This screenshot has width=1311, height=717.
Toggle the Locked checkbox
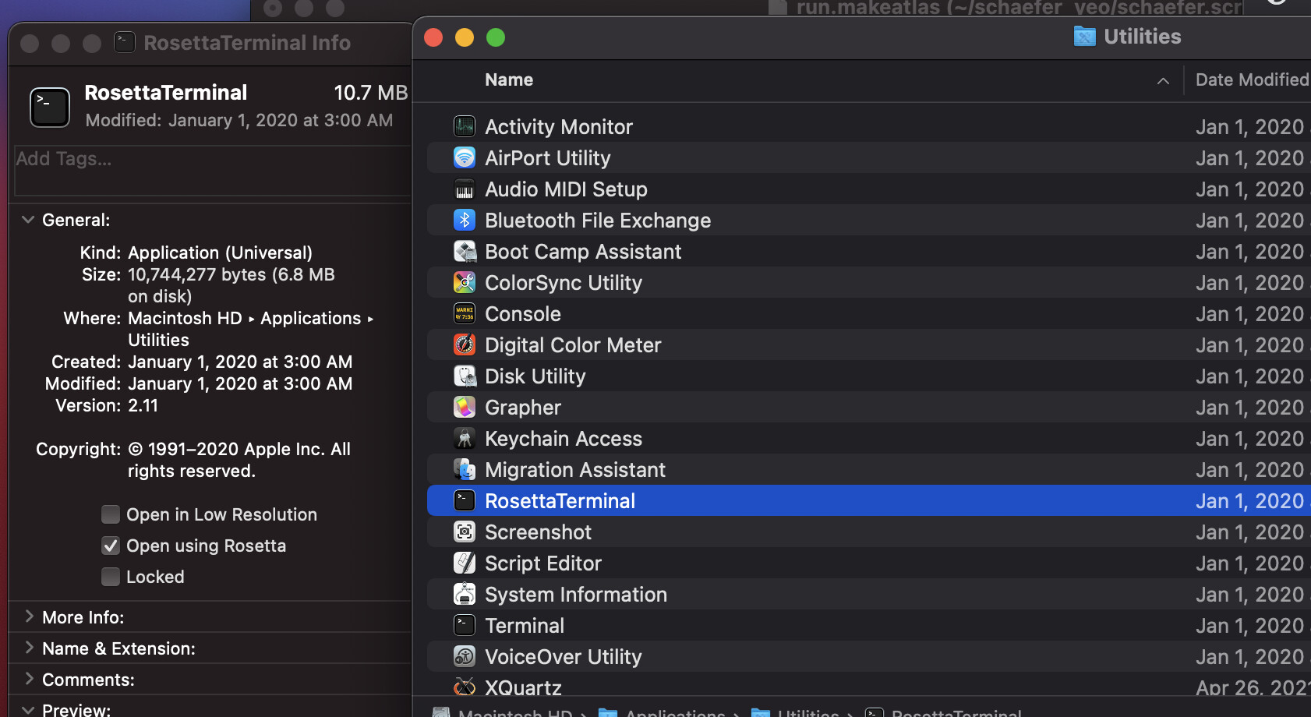pyautogui.click(x=111, y=577)
